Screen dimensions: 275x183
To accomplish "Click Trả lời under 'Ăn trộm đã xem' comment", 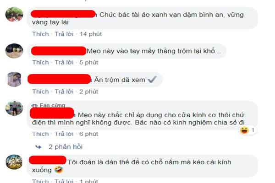I will pyautogui.click(x=64, y=91).
